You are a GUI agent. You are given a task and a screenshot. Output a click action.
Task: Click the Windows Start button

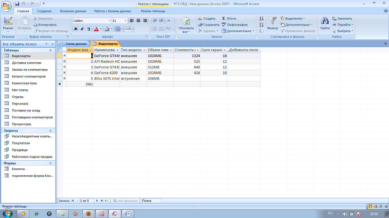pyautogui.click(x=8, y=213)
